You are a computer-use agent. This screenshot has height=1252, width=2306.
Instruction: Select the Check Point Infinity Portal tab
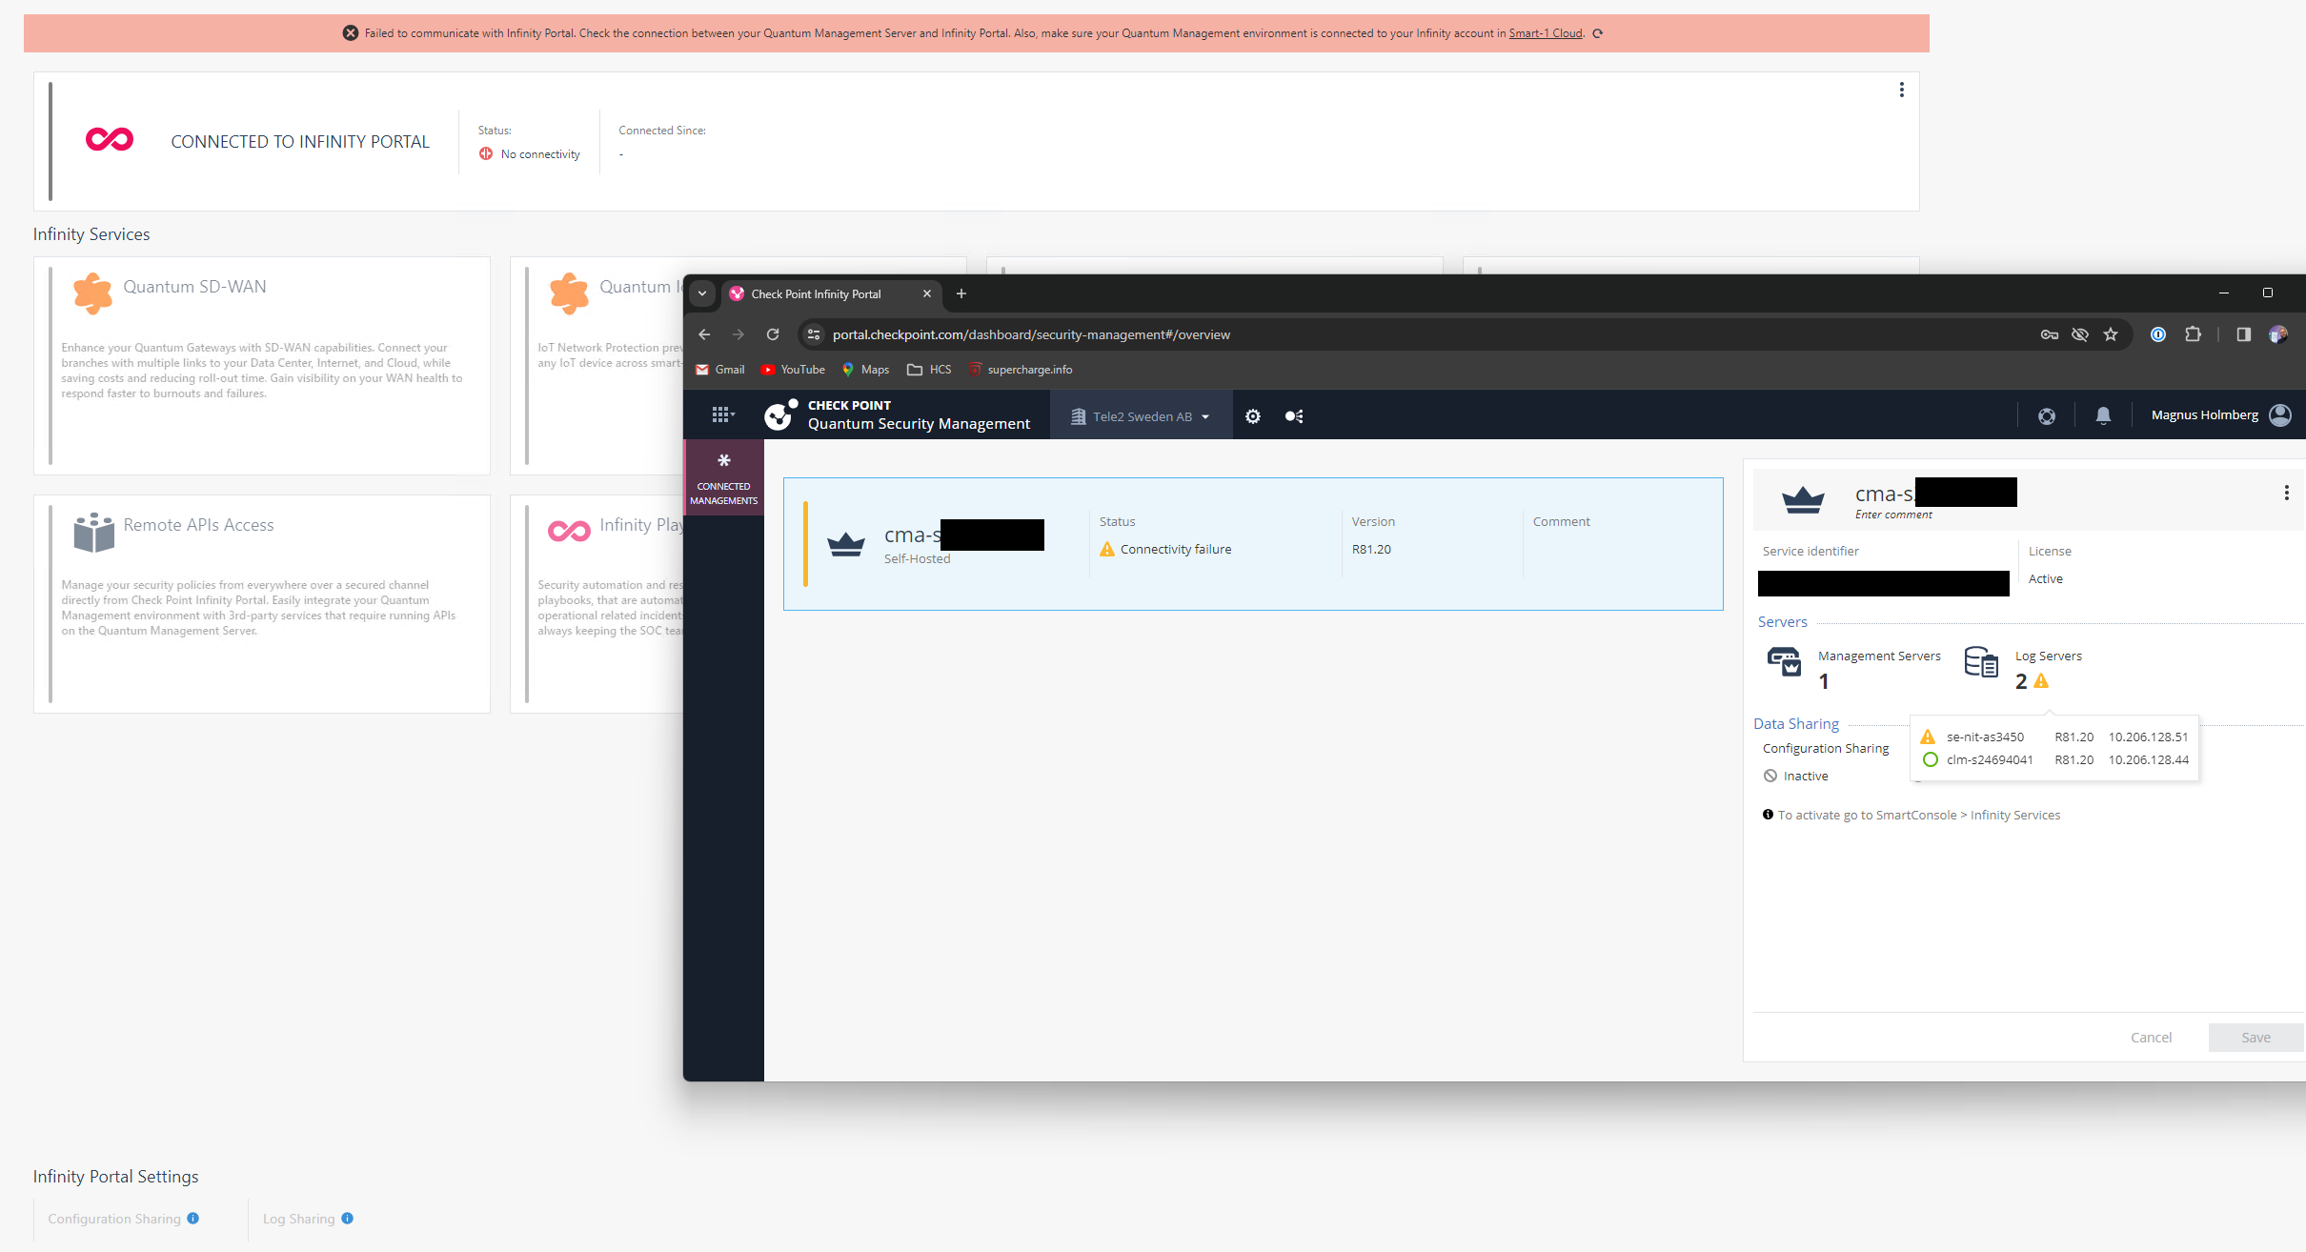[x=816, y=294]
